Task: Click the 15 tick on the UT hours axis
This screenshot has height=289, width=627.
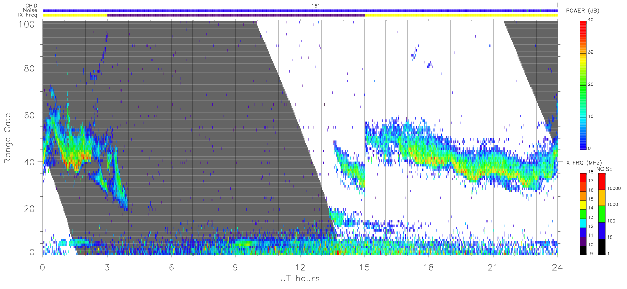Action: click(x=365, y=267)
